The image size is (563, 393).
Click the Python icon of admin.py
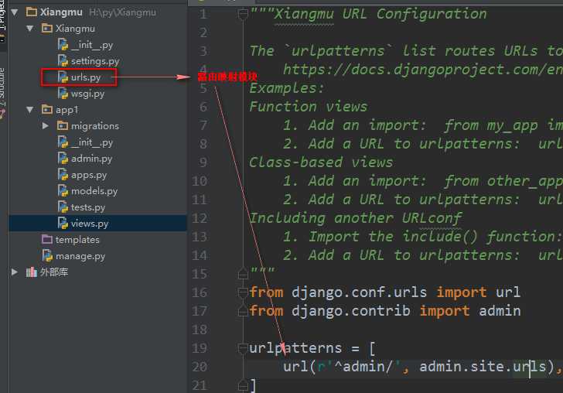[63, 158]
